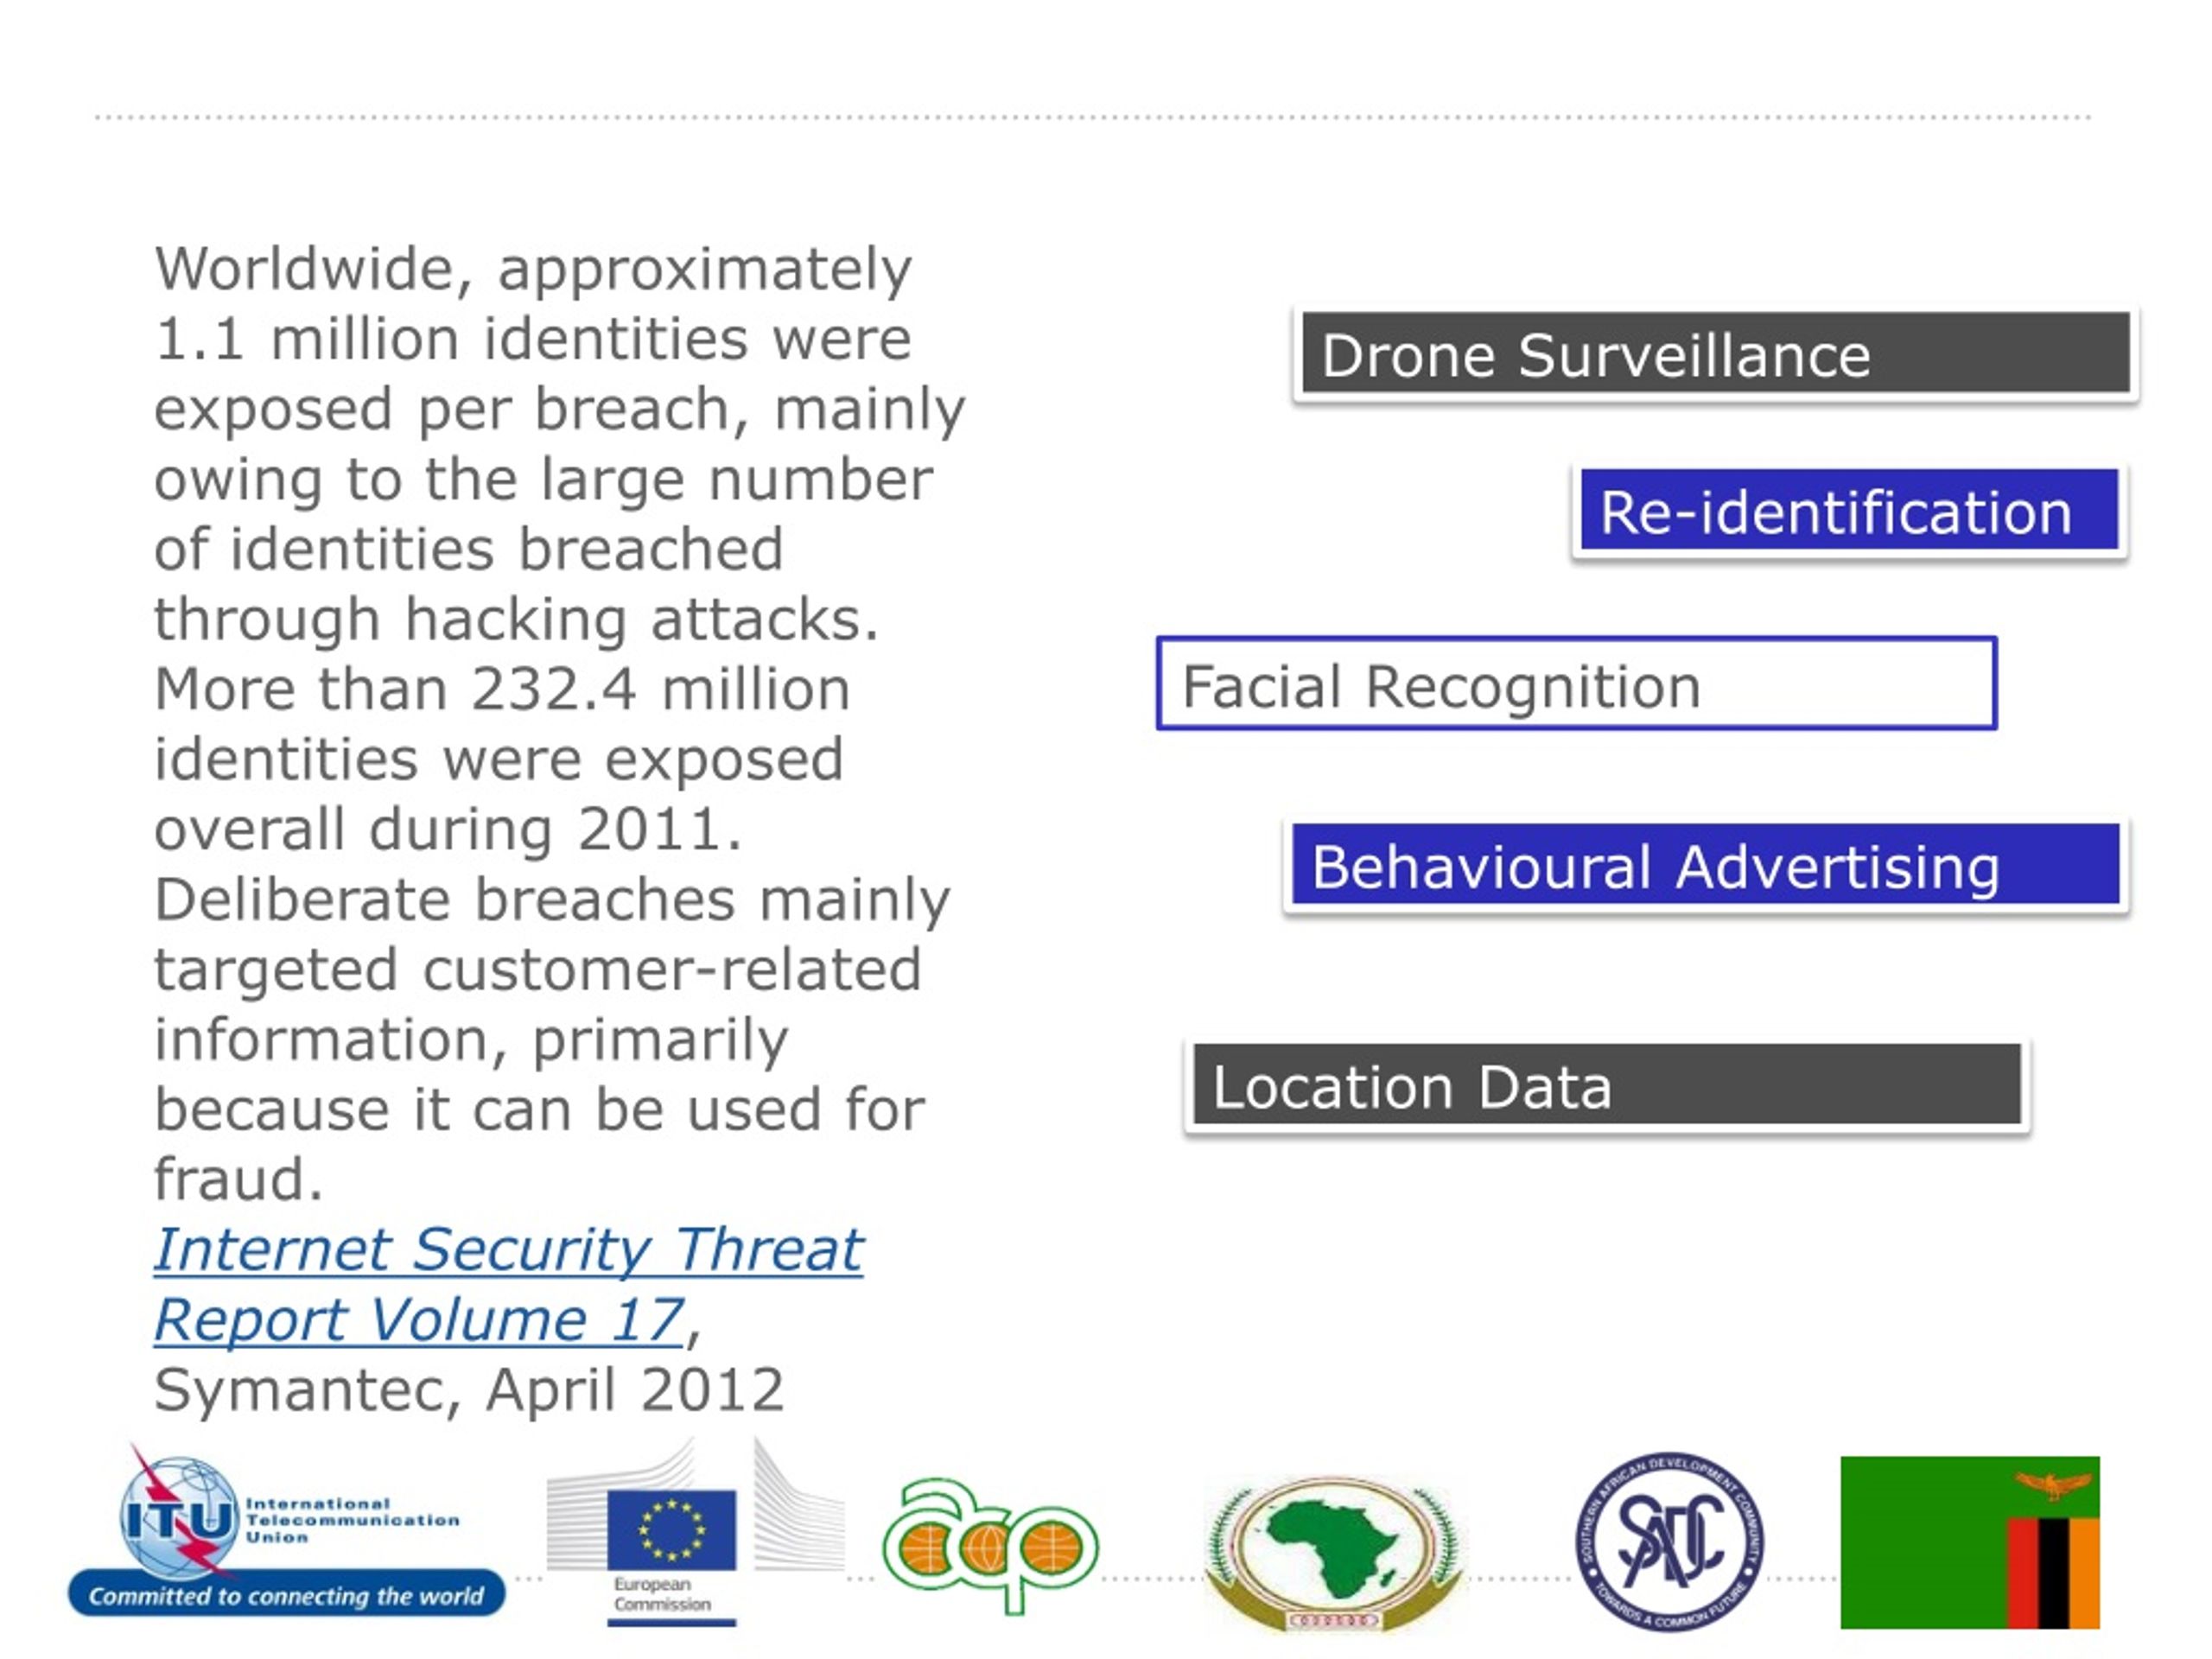Image resolution: width=2212 pixels, height=1659 pixels.
Task: Select the Location Data box
Action: coord(1607,1086)
